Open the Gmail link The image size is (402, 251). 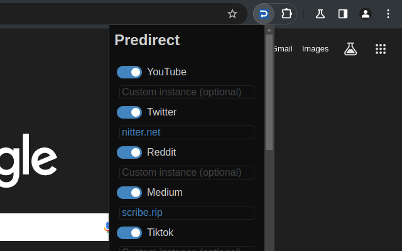283,49
